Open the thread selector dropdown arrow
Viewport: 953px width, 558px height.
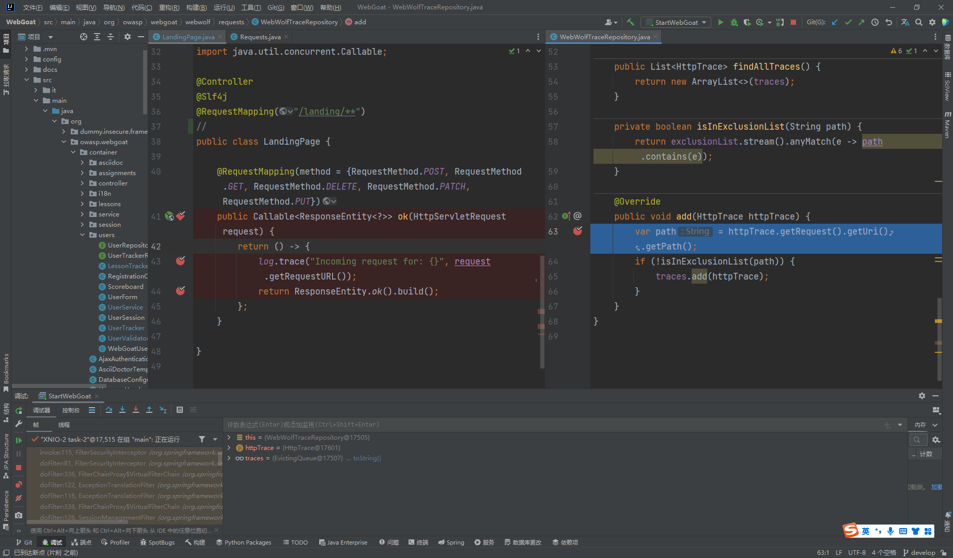215,439
